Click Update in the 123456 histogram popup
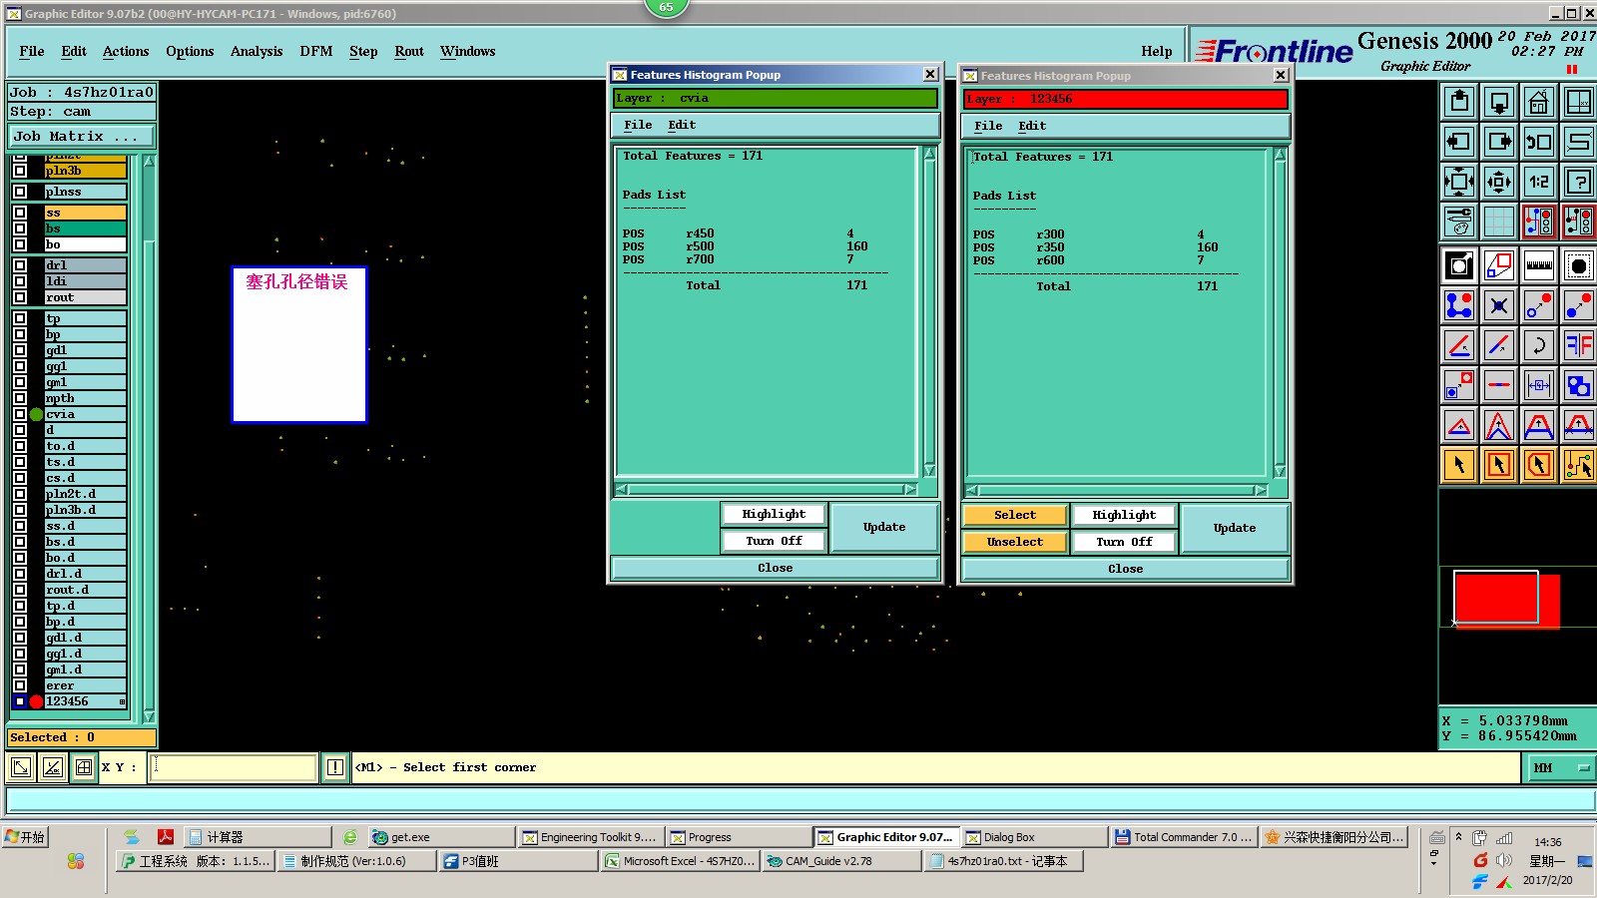The height and width of the screenshot is (898, 1597). pyautogui.click(x=1235, y=528)
